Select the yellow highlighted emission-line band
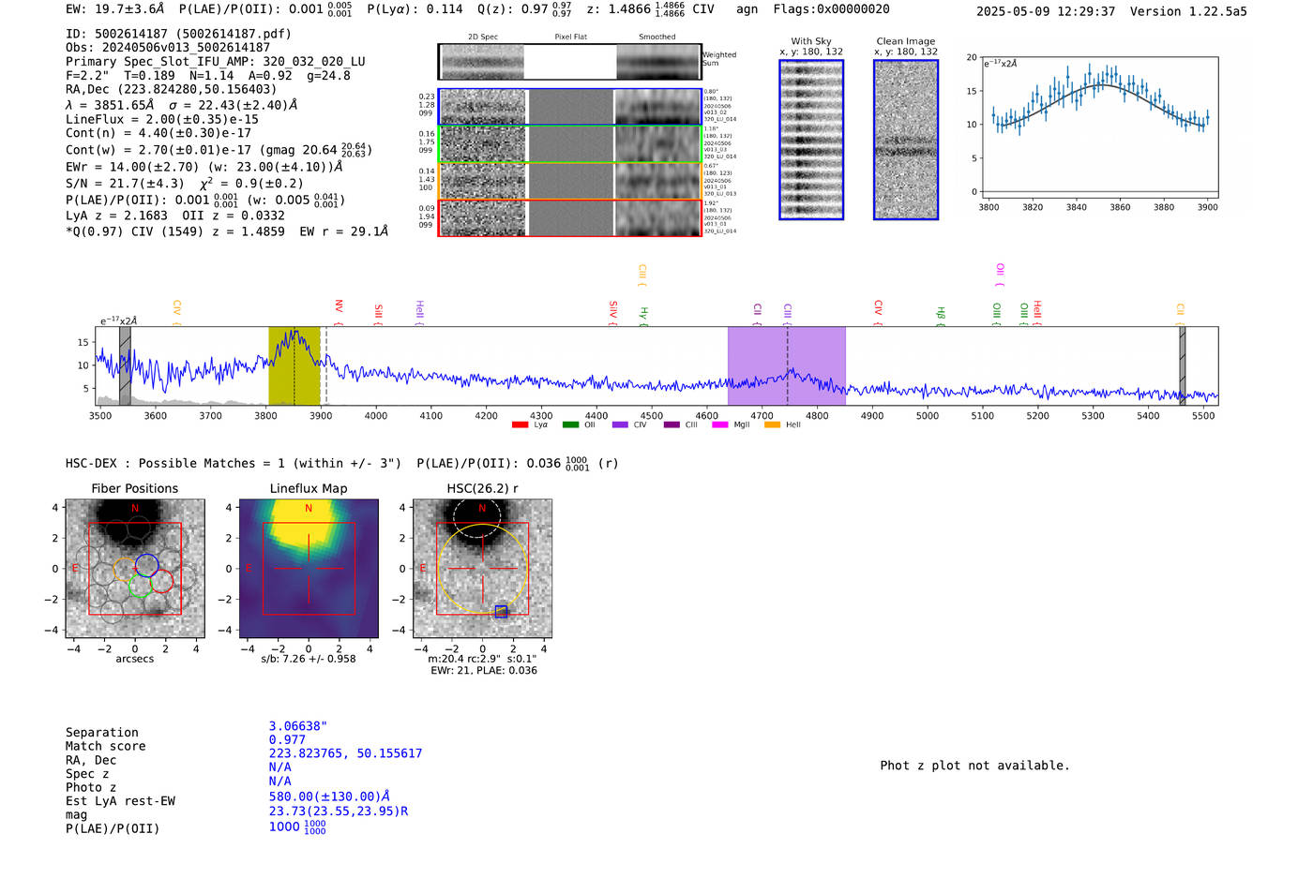This screenshot has width=1313, height=893. tap(294, 365)
